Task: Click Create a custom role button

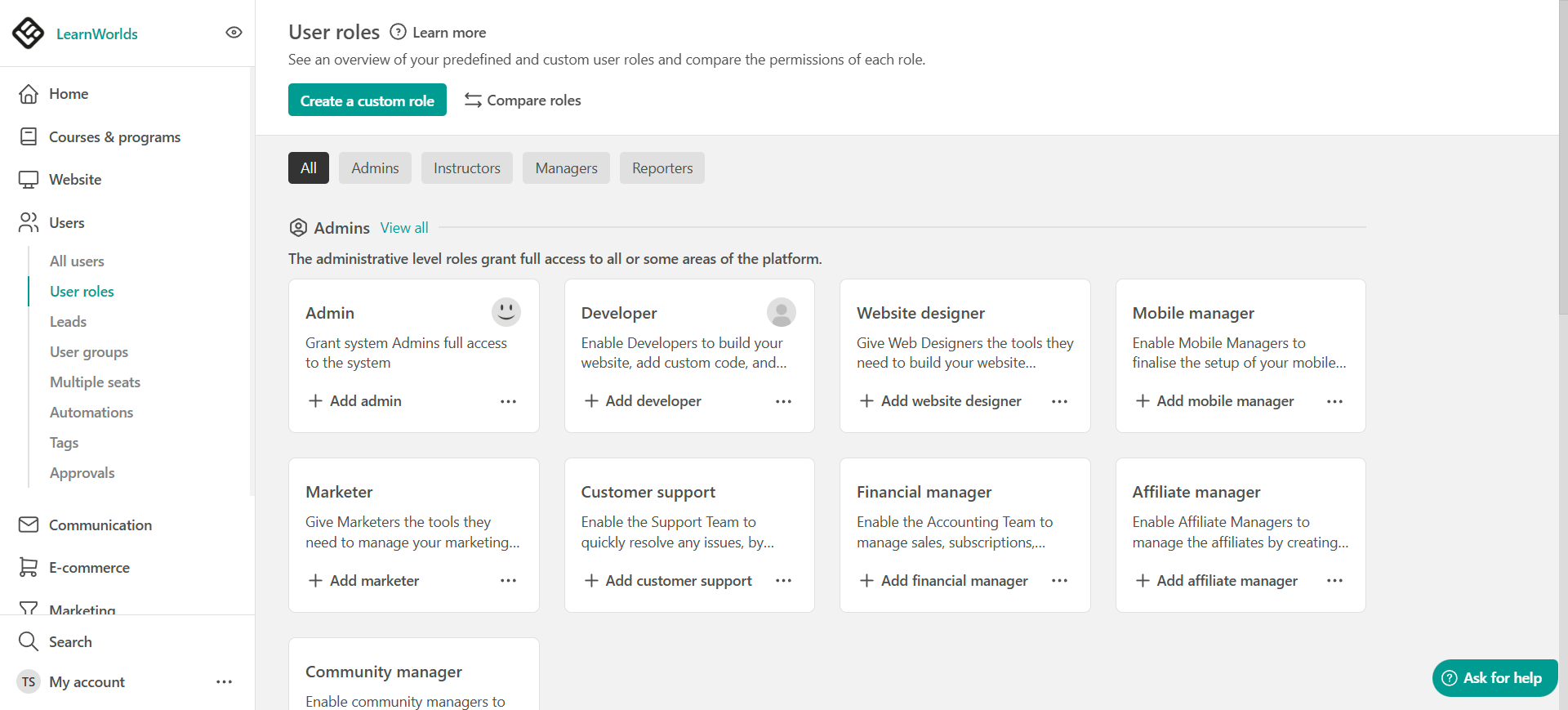Action: click(367, 100)
